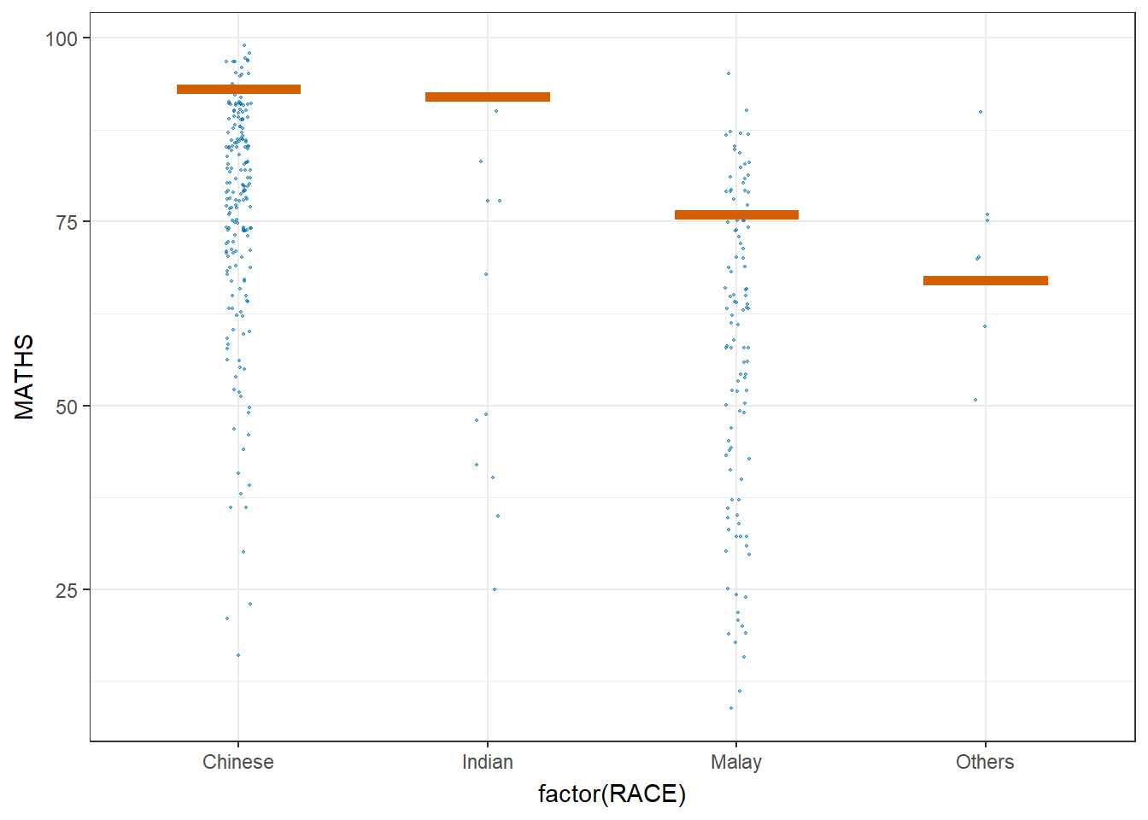Select the Others x-axis label

[x=985, y=762]
